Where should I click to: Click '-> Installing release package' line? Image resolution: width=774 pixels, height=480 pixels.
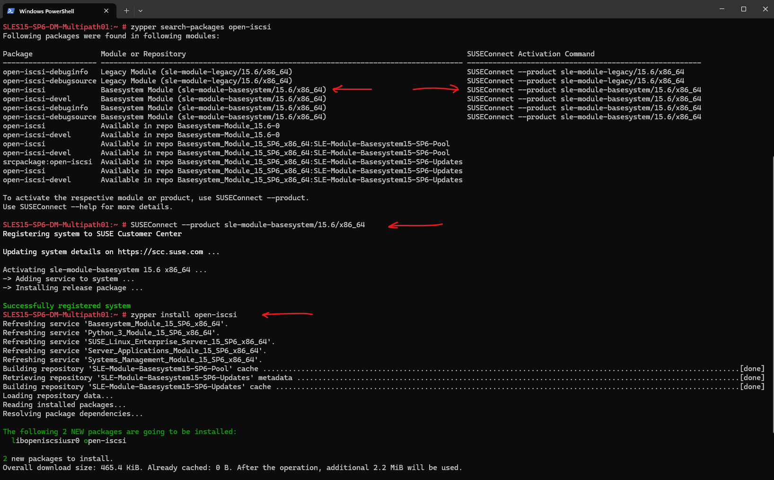(73, 288)
